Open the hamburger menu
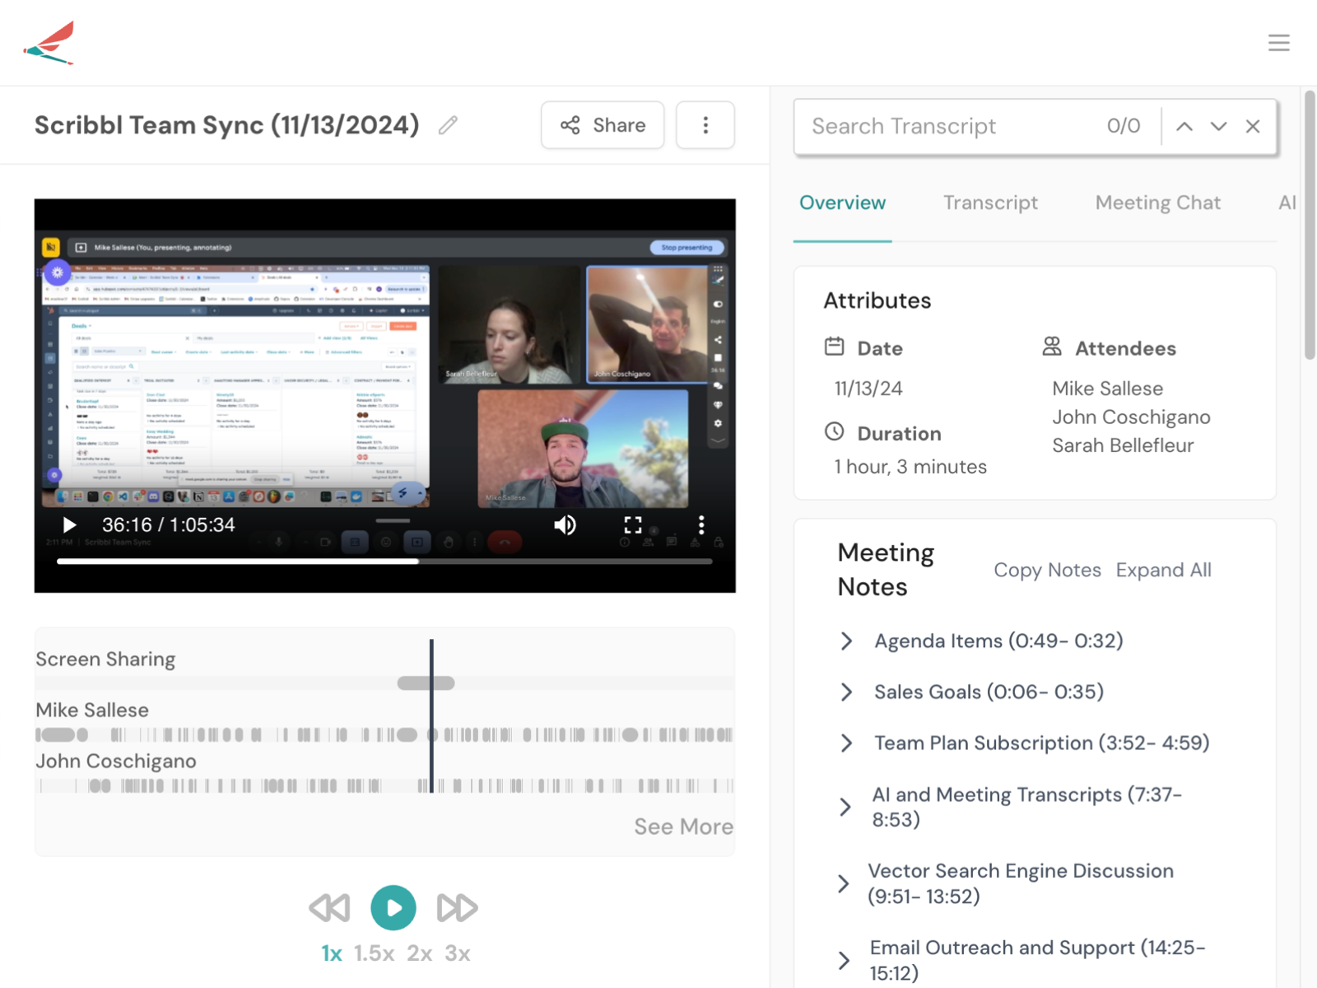 1278,43
